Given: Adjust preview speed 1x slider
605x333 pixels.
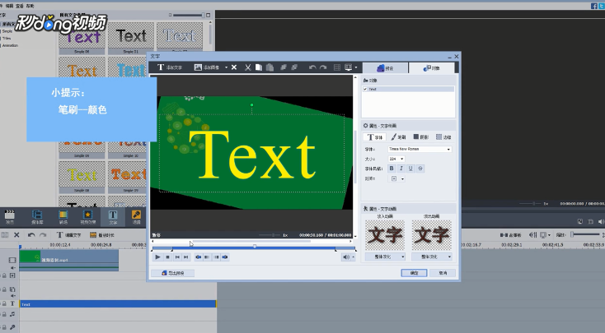Looking at the screenshot, I should [x=273, y=235].
